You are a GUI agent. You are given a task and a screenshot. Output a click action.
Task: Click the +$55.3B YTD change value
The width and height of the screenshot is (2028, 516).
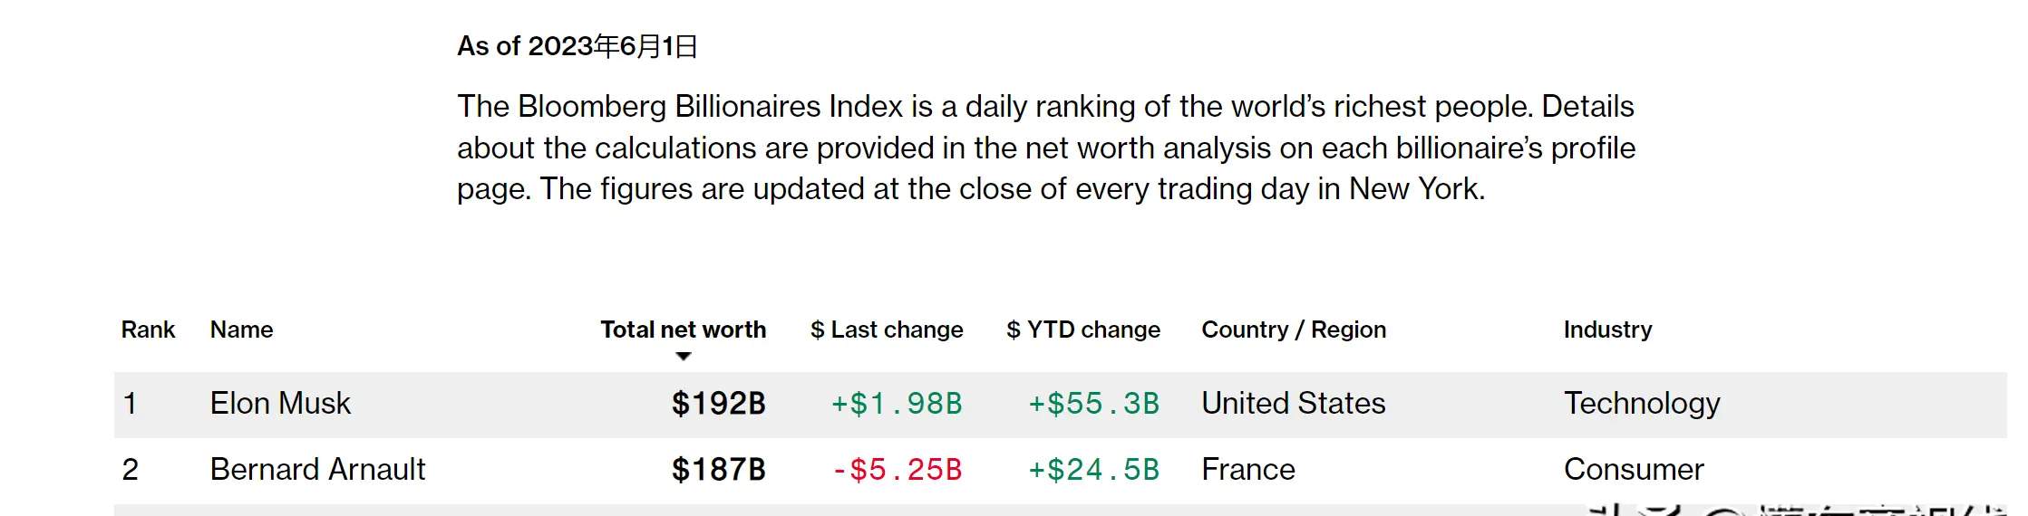tap(1093, 403)
